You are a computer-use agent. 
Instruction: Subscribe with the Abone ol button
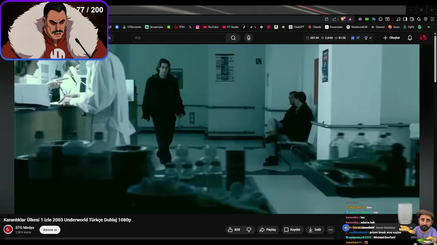[x=50, y=230]
